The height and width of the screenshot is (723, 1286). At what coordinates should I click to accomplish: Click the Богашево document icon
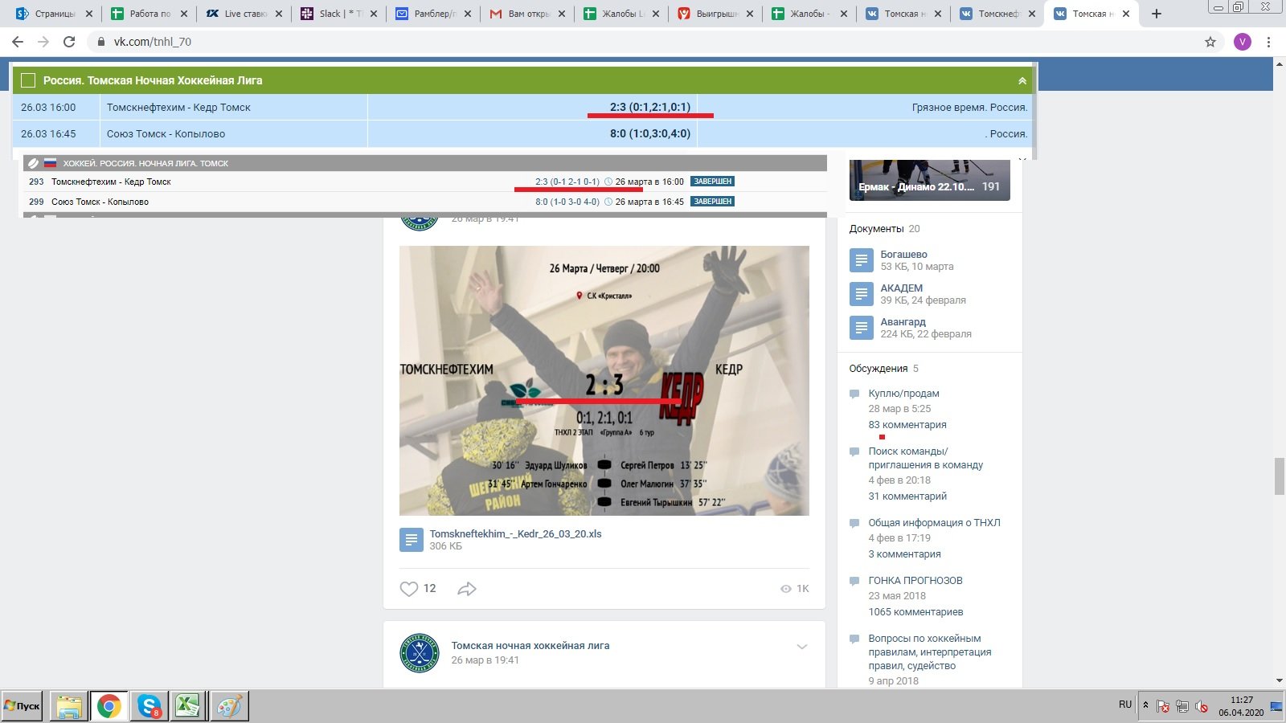pos(861,260)
